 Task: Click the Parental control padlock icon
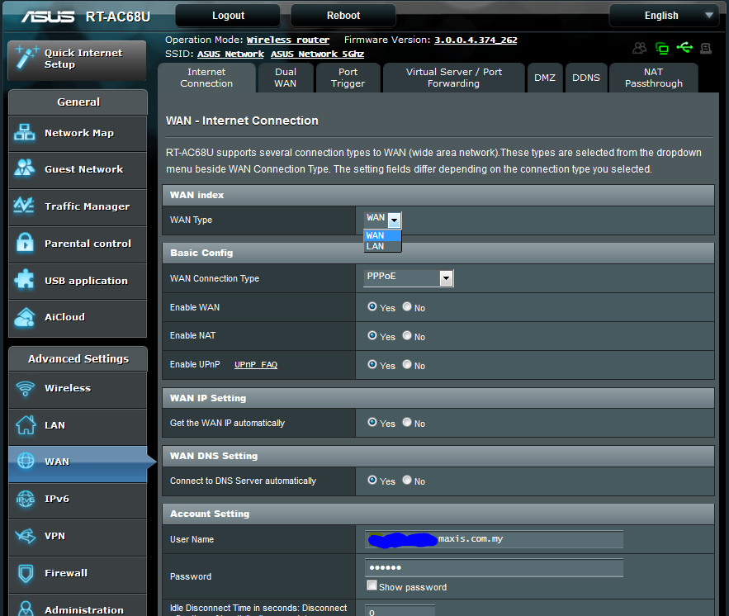click(x=25, y=243)
